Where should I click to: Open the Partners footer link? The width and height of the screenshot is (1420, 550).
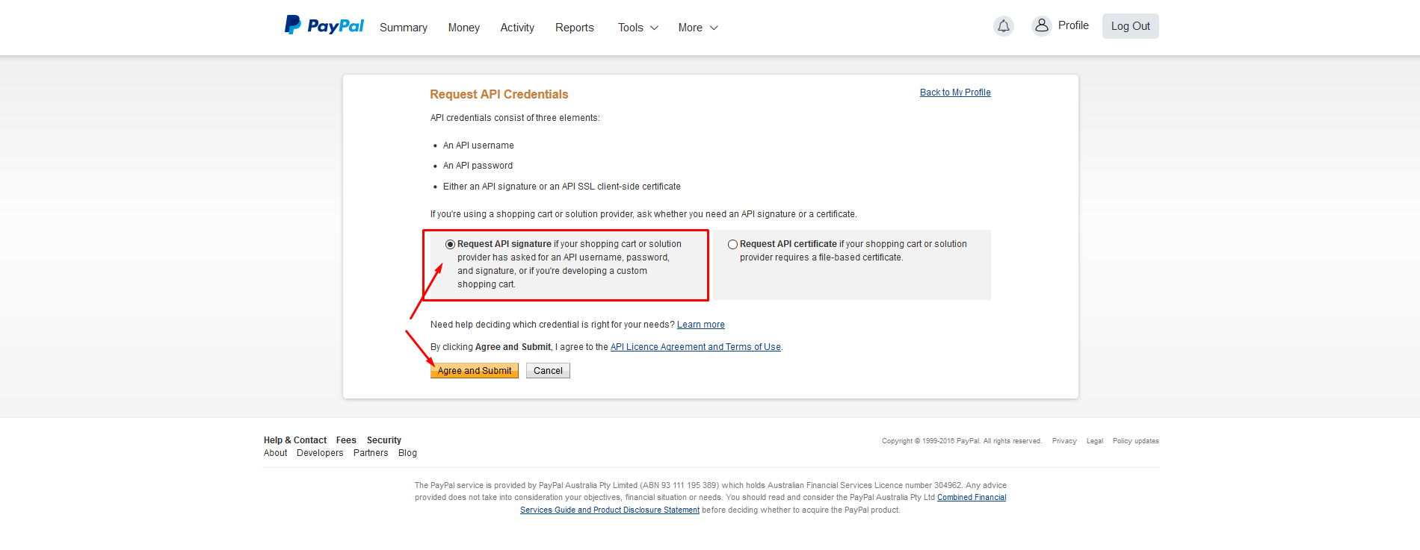[x=371, y=453]
